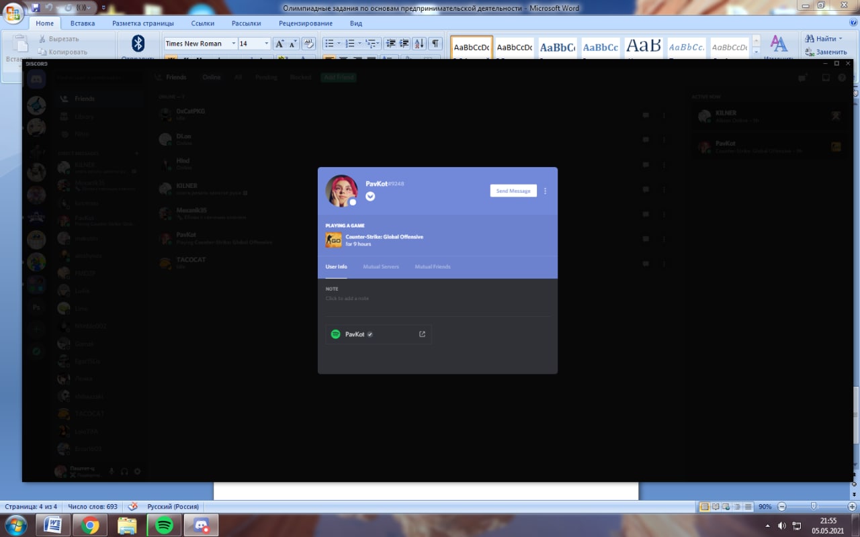Toggle paragraph marks (¶) display
Image resolution: width=860 pixels, height=537 pixels.
435,44
